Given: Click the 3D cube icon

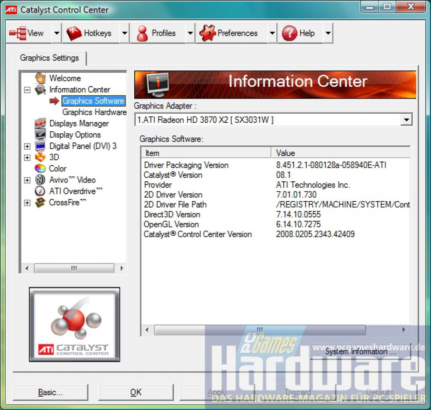Looking at the screenshot, I should click(x=40, y=157).
